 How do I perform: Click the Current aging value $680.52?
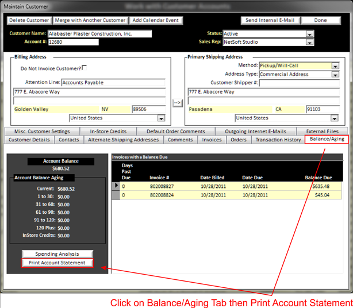point(66,188)
